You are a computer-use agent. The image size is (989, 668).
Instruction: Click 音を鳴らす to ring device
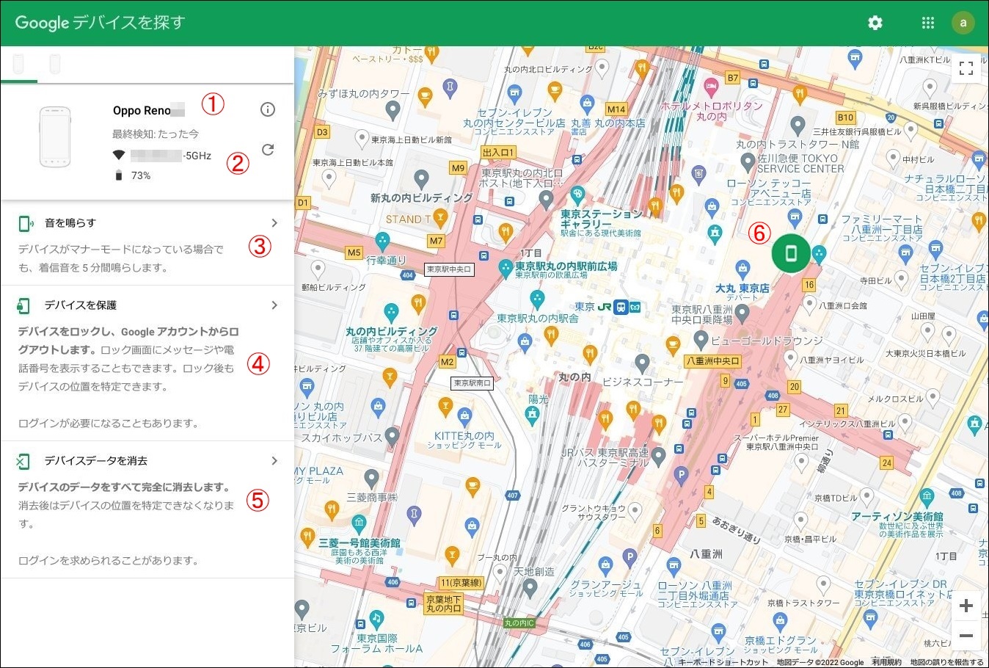[x=70, y=222]
